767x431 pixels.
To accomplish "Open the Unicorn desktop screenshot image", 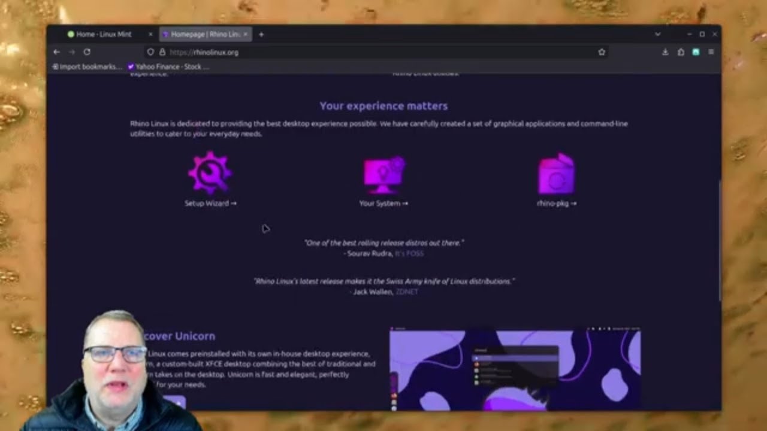I will point(515,369).
